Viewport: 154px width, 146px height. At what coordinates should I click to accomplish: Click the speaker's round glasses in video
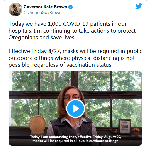72,97
